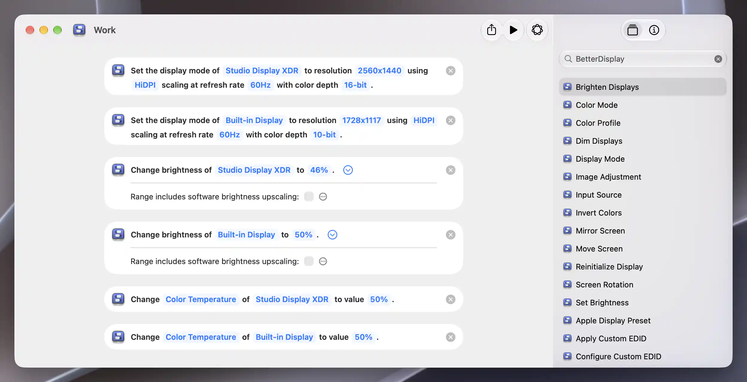Change refresh rate 60Hz for Studio Display XDR
This screenshot has width=747, height=382.
point(260,85)
